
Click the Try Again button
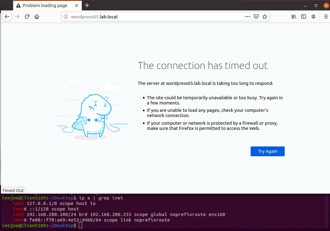coord(267,151)
